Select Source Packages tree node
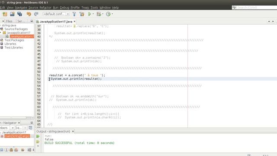This screenshot has width=277, height=156. (x=16, y=29)
